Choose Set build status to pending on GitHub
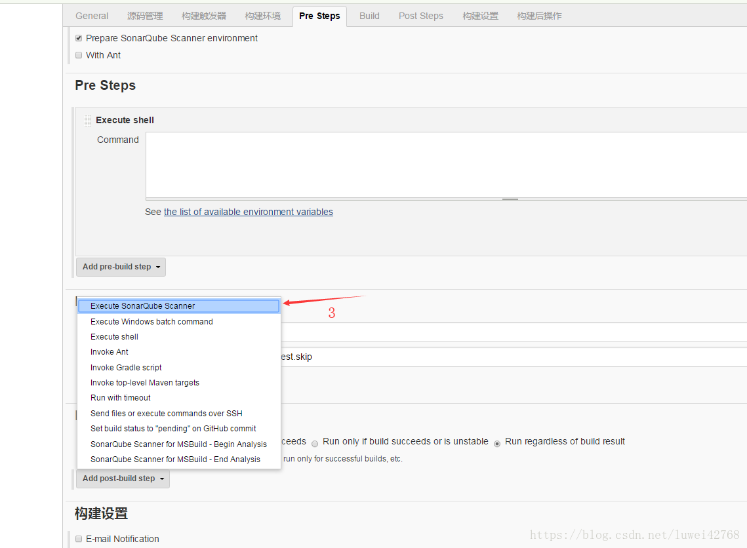747x548 pixels. (178, 429)
